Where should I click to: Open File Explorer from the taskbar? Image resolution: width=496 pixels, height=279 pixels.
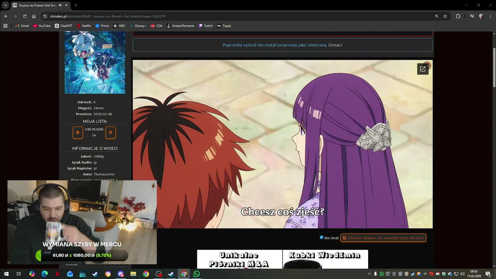tap(133, 274)
